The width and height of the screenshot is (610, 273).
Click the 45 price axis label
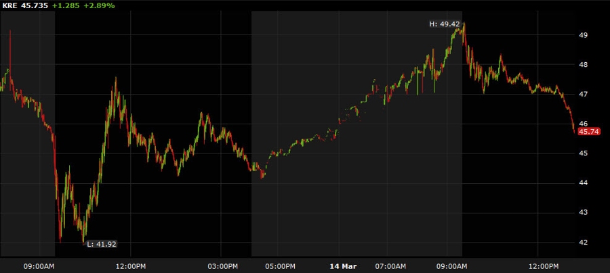583,153
